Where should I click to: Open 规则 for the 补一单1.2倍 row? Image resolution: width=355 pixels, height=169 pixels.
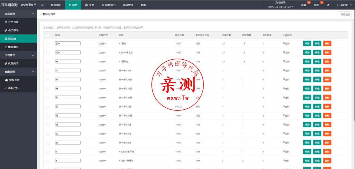(307, 70)
